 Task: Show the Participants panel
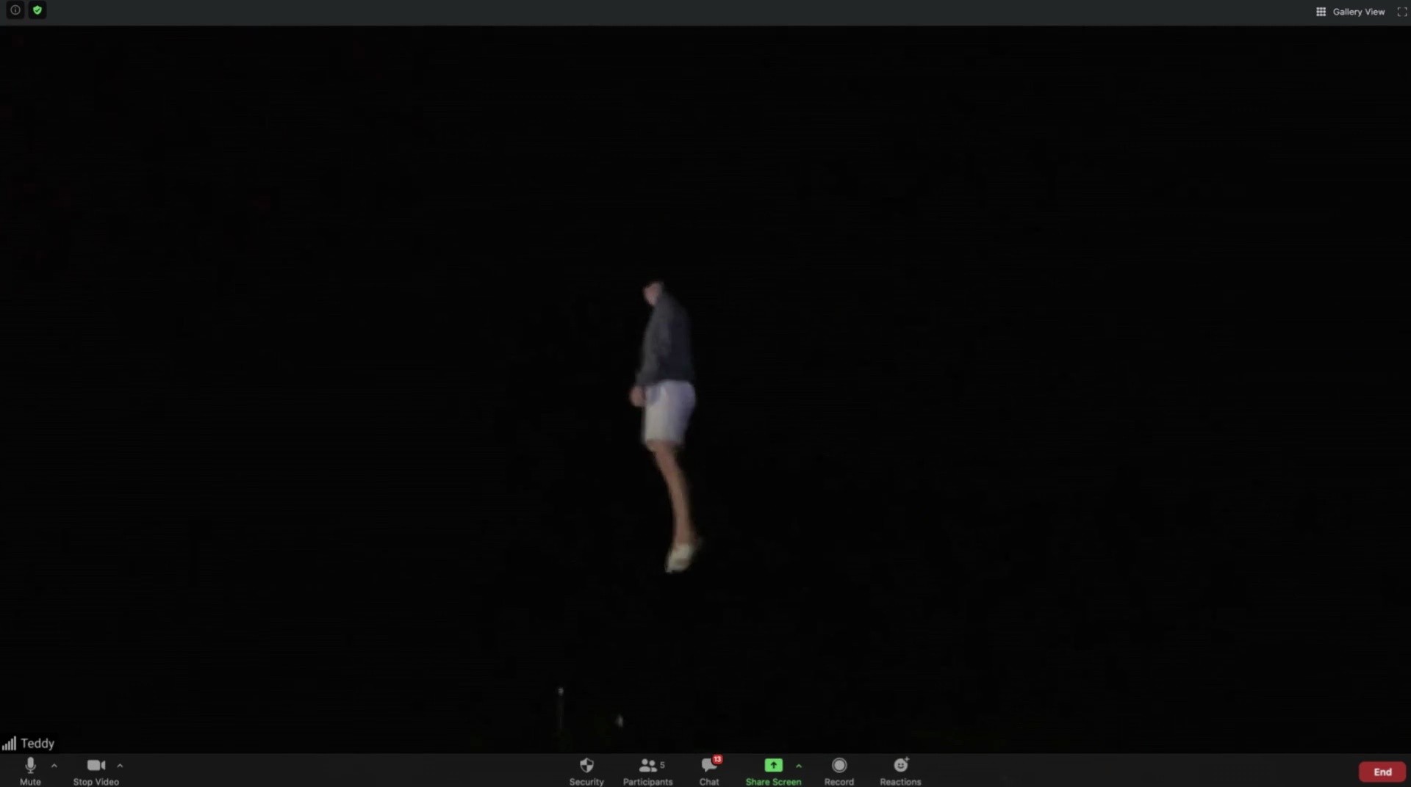[647, 771]
